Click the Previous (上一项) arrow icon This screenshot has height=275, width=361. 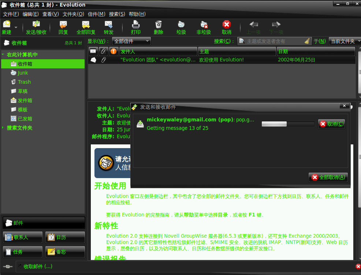254,24
